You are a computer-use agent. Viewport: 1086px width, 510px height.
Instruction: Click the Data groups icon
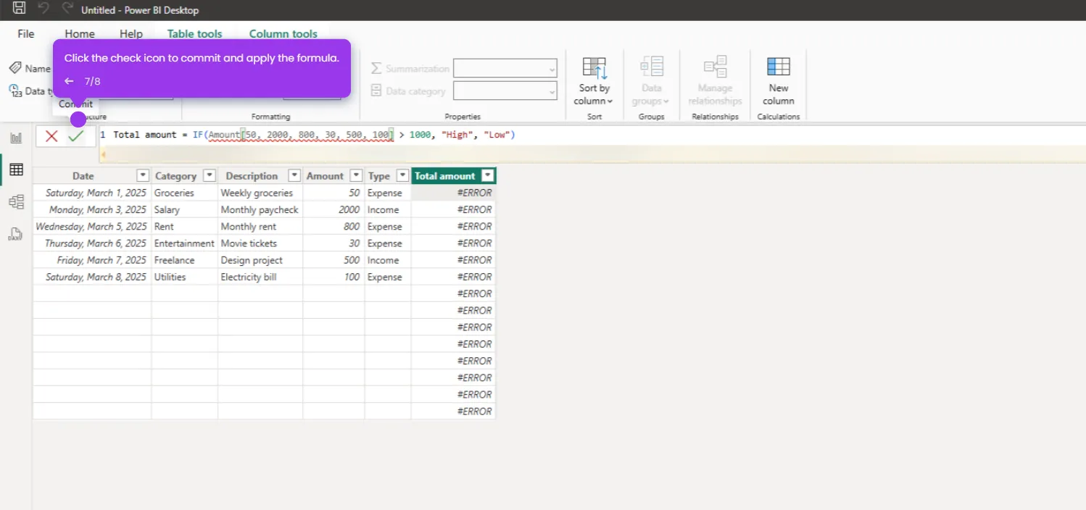click(x=652, y=67)
